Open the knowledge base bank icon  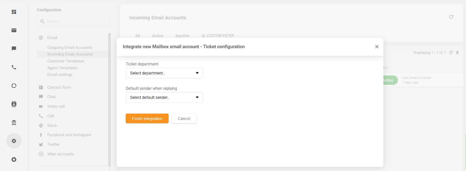14,123
